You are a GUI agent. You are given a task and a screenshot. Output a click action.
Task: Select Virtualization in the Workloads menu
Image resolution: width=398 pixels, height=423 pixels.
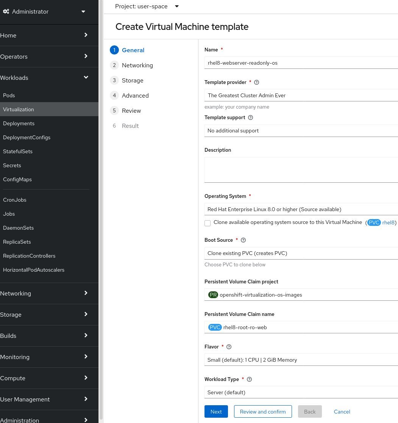click(x=18, y=109)
